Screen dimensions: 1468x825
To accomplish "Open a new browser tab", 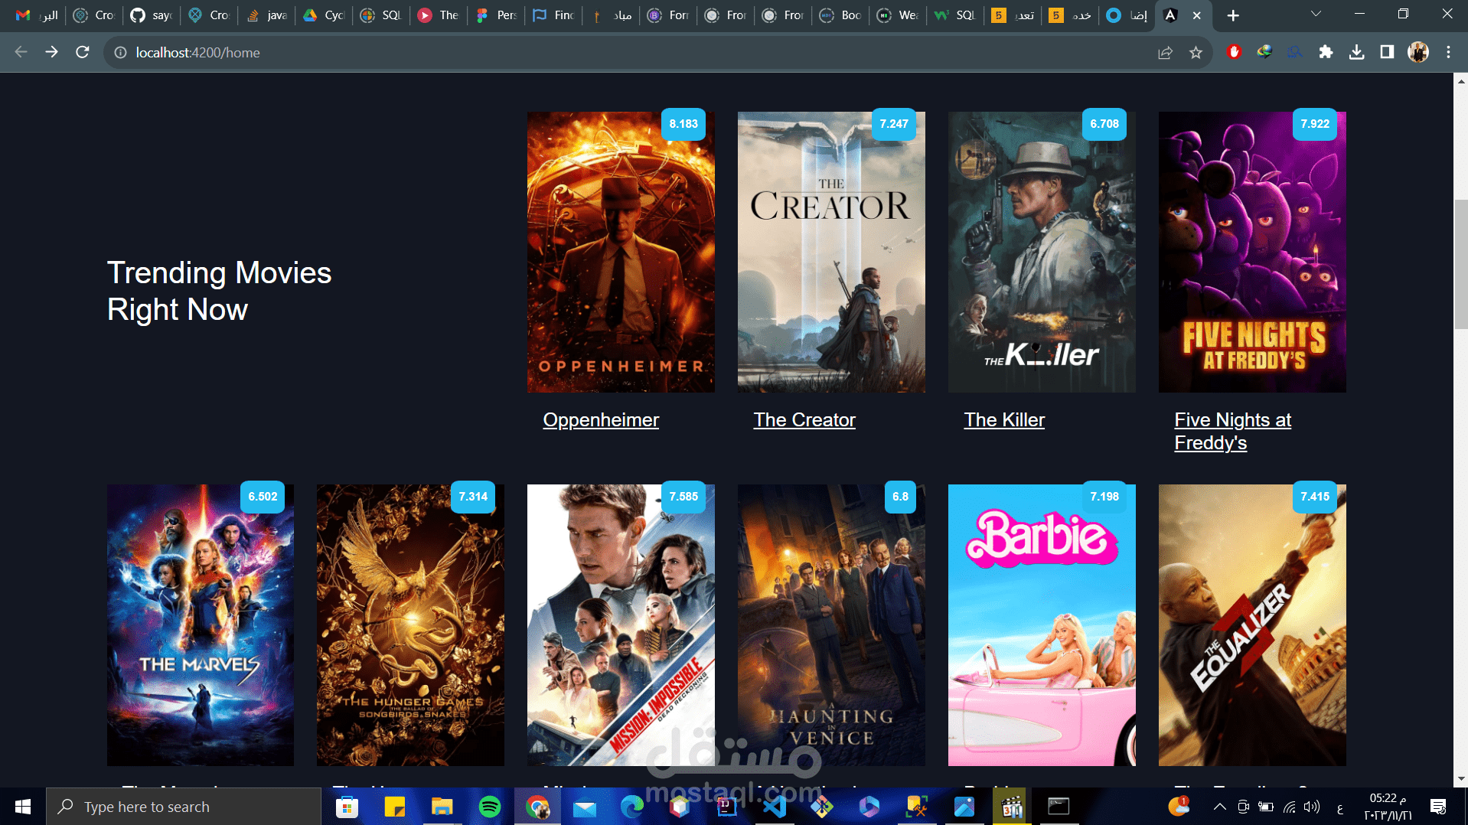I will (1232, 15).
